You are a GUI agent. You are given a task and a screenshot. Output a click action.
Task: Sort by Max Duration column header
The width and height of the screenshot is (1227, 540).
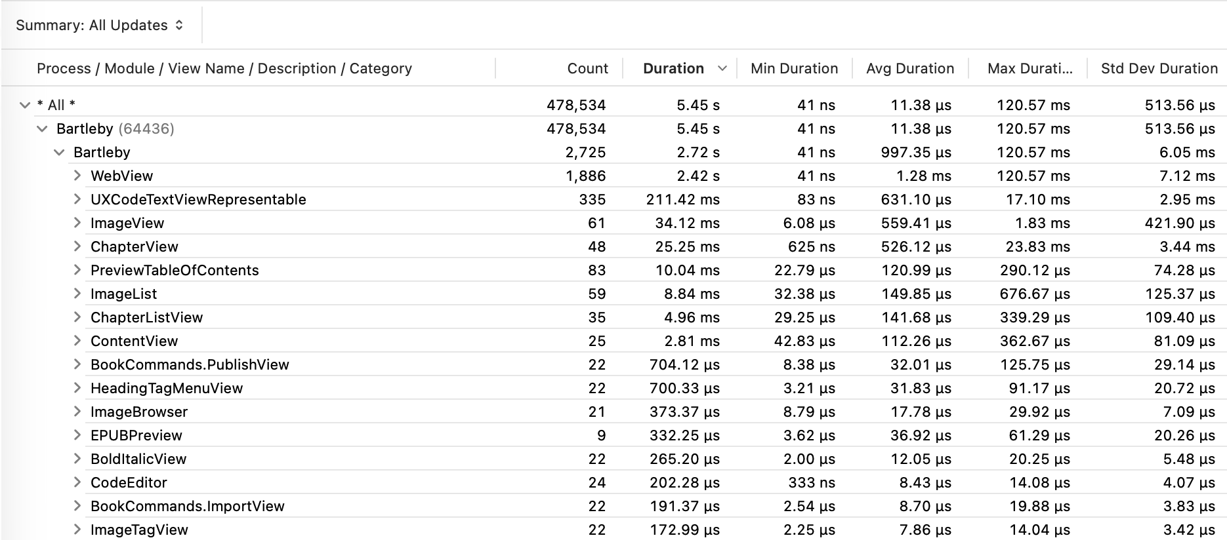tap(1029, 69)
